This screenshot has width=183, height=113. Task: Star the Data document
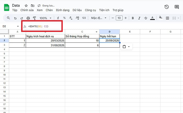(26, 5)
